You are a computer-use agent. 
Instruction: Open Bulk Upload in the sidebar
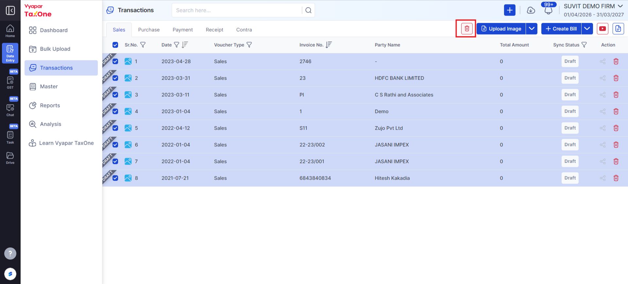click(x=61, y=49)
